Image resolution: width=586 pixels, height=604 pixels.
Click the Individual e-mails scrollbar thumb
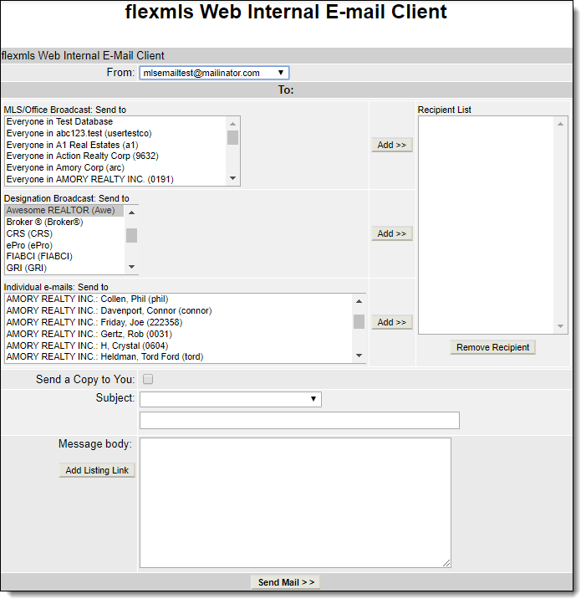point(359,321)
